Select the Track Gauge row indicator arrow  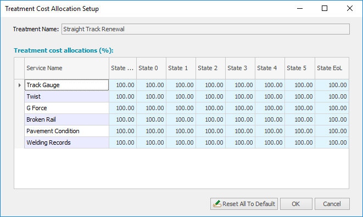click(19, 85)
